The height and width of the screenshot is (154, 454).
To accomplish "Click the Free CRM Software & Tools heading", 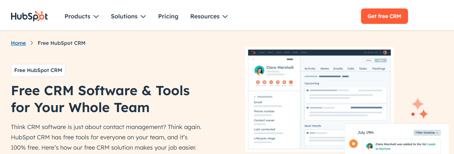I will 100,99.
